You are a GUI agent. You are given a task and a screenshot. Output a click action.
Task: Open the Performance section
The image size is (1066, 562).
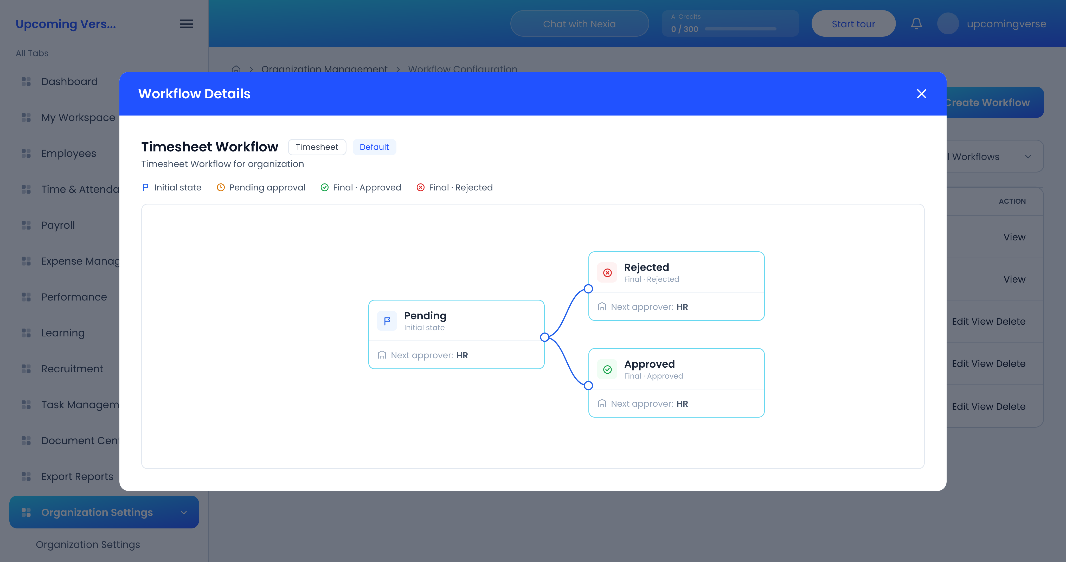pyautogui.click(x=74, y=297)
